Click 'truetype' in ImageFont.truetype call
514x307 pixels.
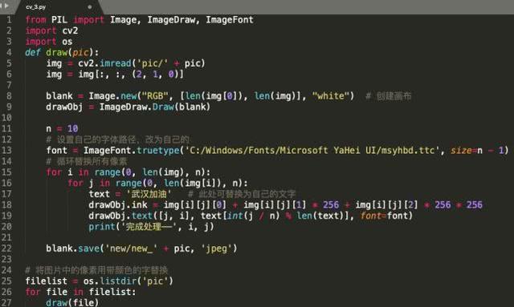158,150
